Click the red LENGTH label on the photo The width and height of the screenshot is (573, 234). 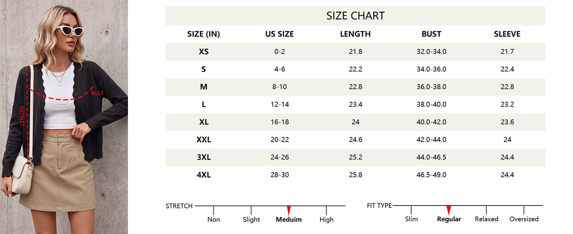[22, 116]
